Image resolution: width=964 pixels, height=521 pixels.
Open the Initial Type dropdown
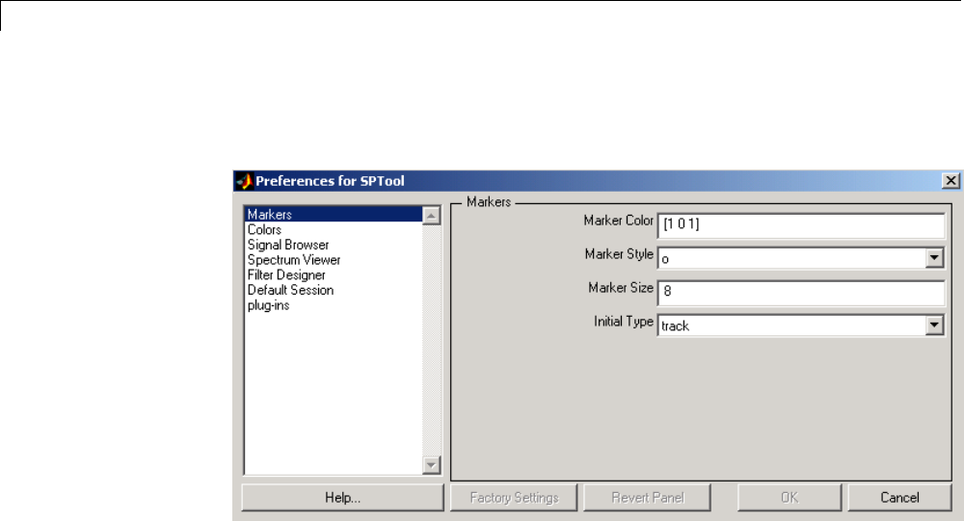click(x=934, y=325)
